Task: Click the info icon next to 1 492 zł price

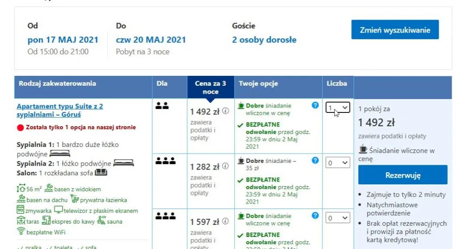Action: coord(226,111)
